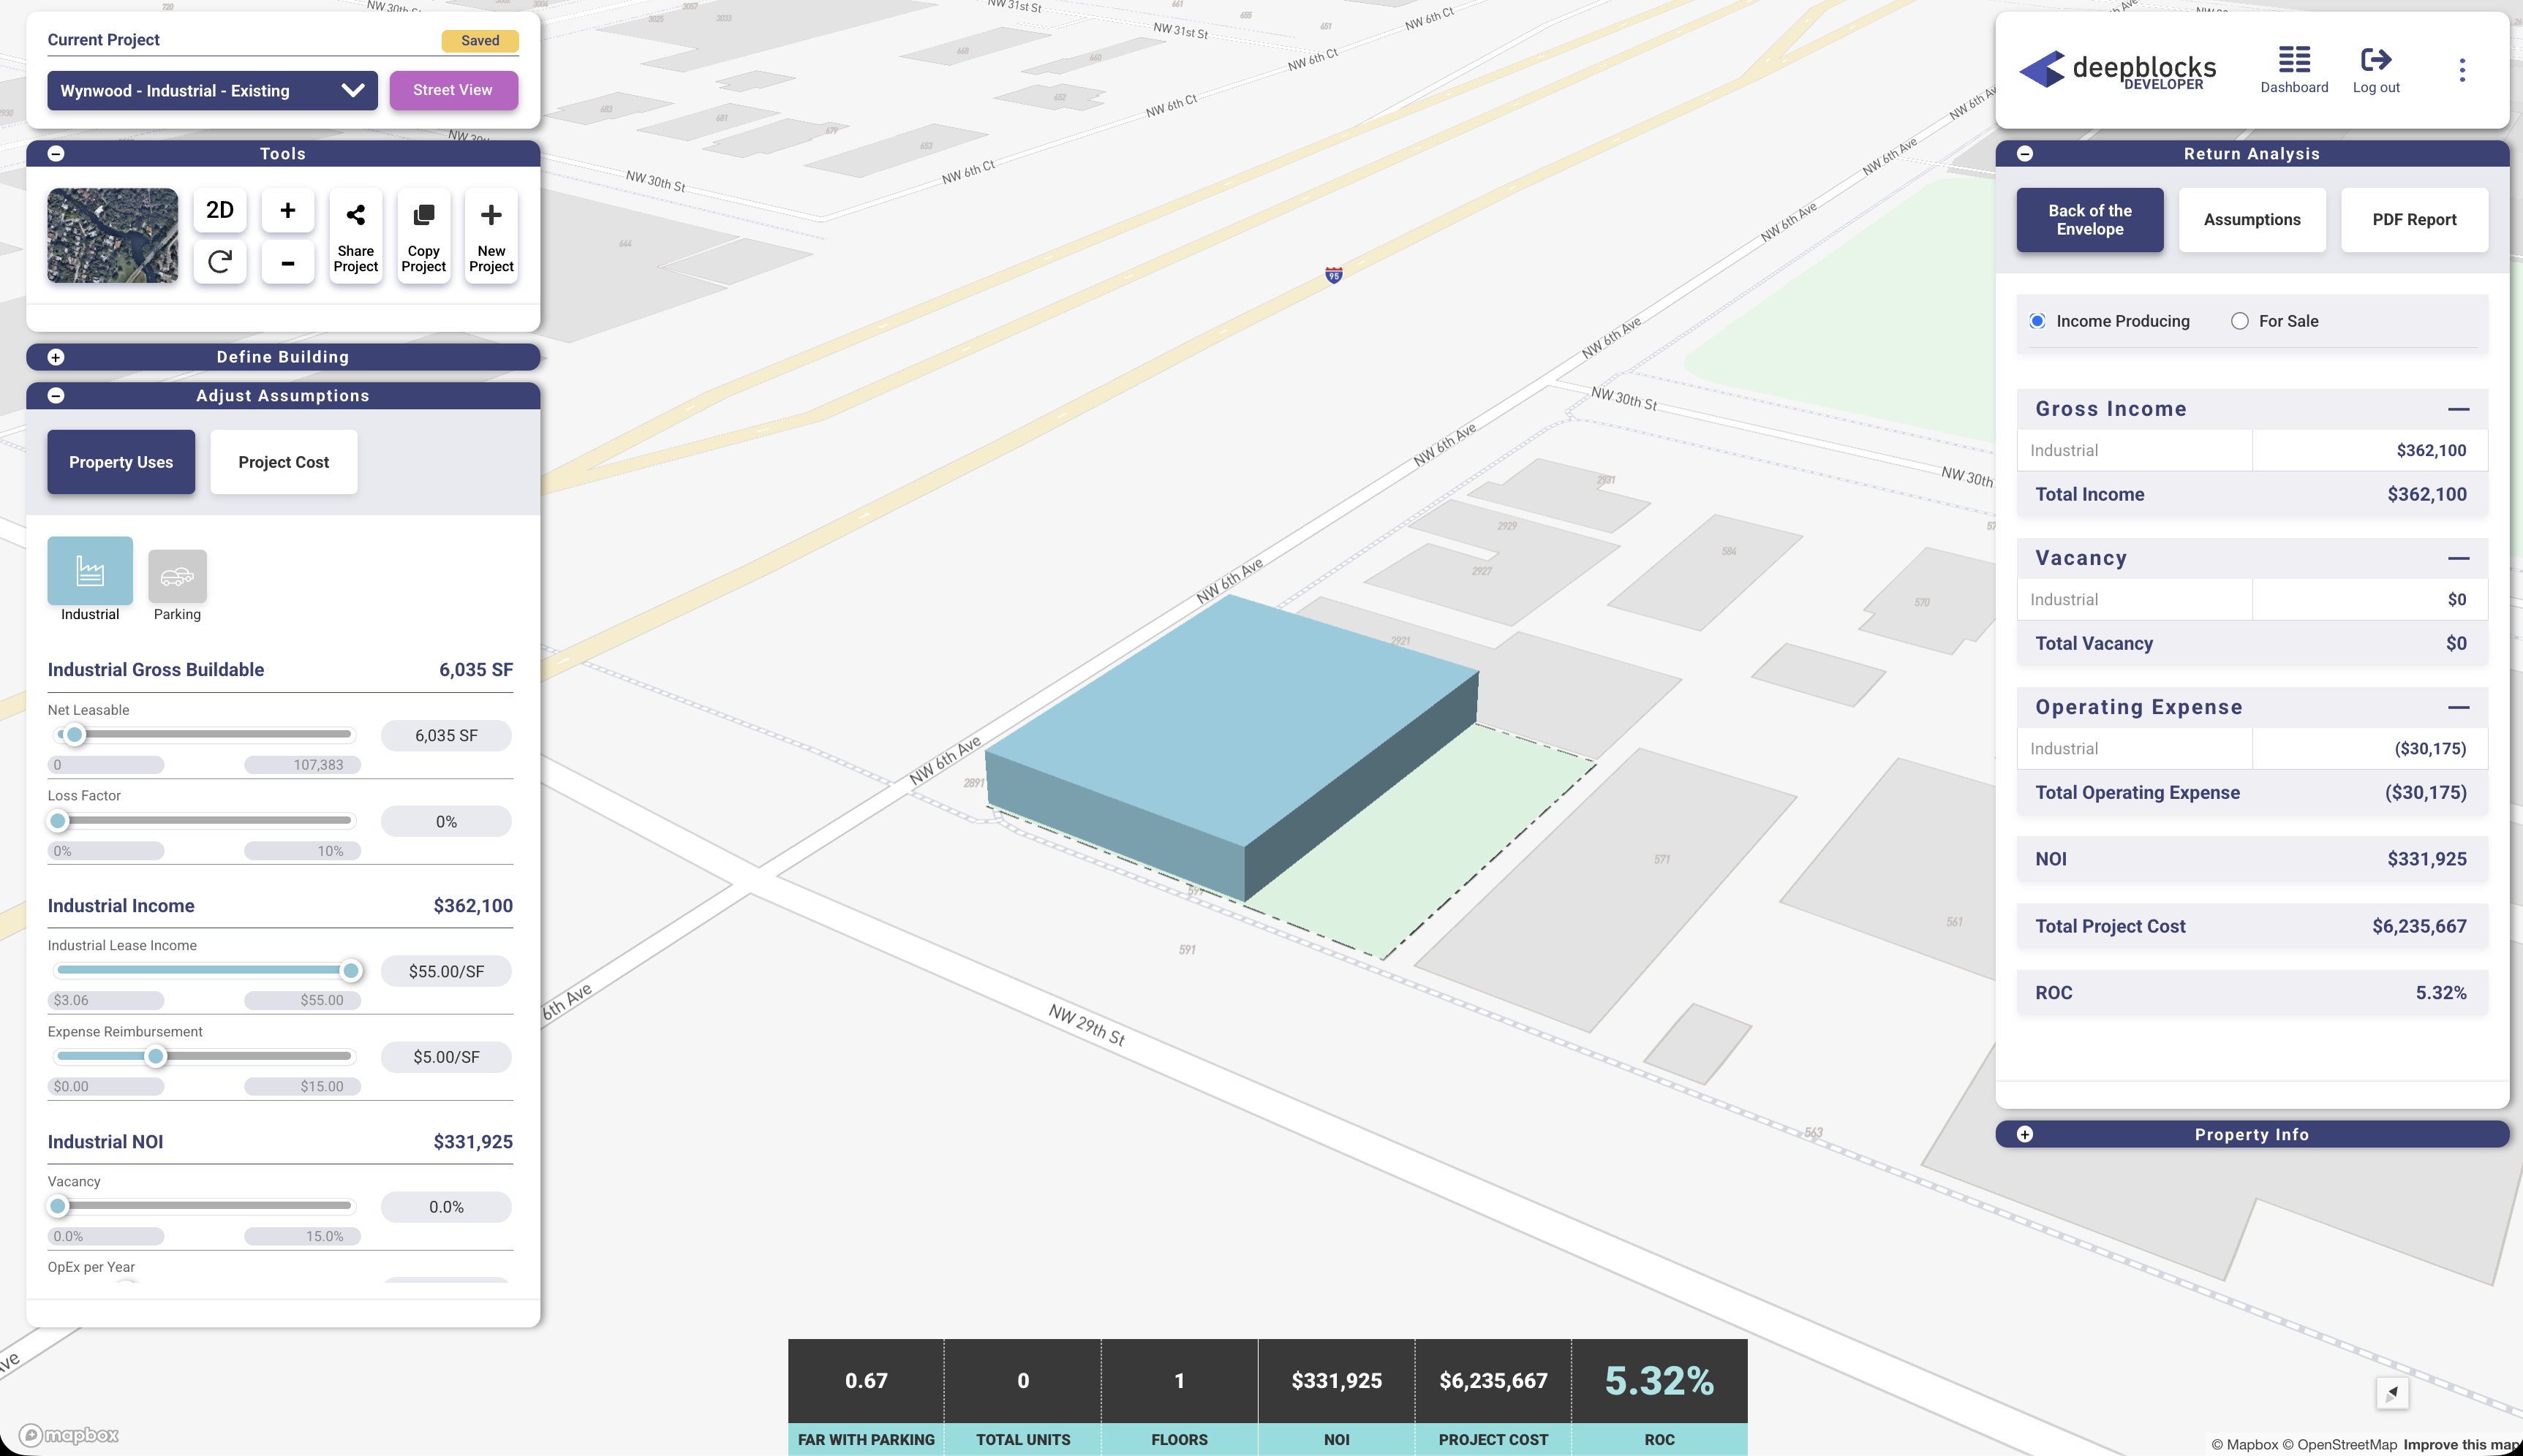Click the Expense Reimbursement slider handle
Image resolution: width=2523 pixels, height=1456 pixels.
tap(155, 1056)
